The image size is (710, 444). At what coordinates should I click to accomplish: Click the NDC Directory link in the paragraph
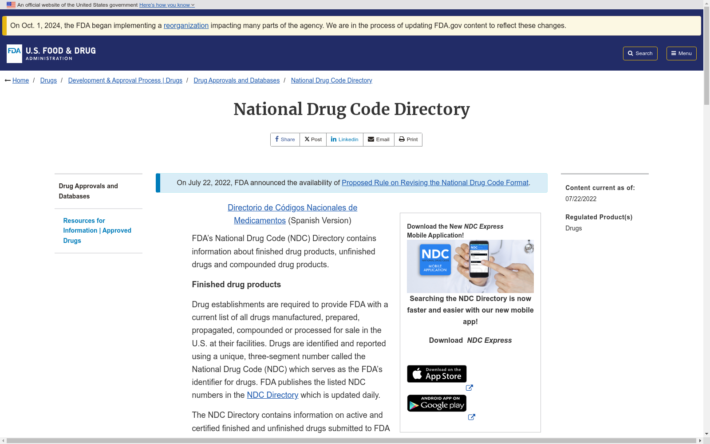coord(272,395)
